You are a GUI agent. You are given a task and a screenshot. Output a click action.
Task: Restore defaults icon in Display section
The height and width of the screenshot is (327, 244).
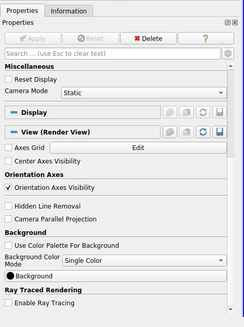coord(203,112)
